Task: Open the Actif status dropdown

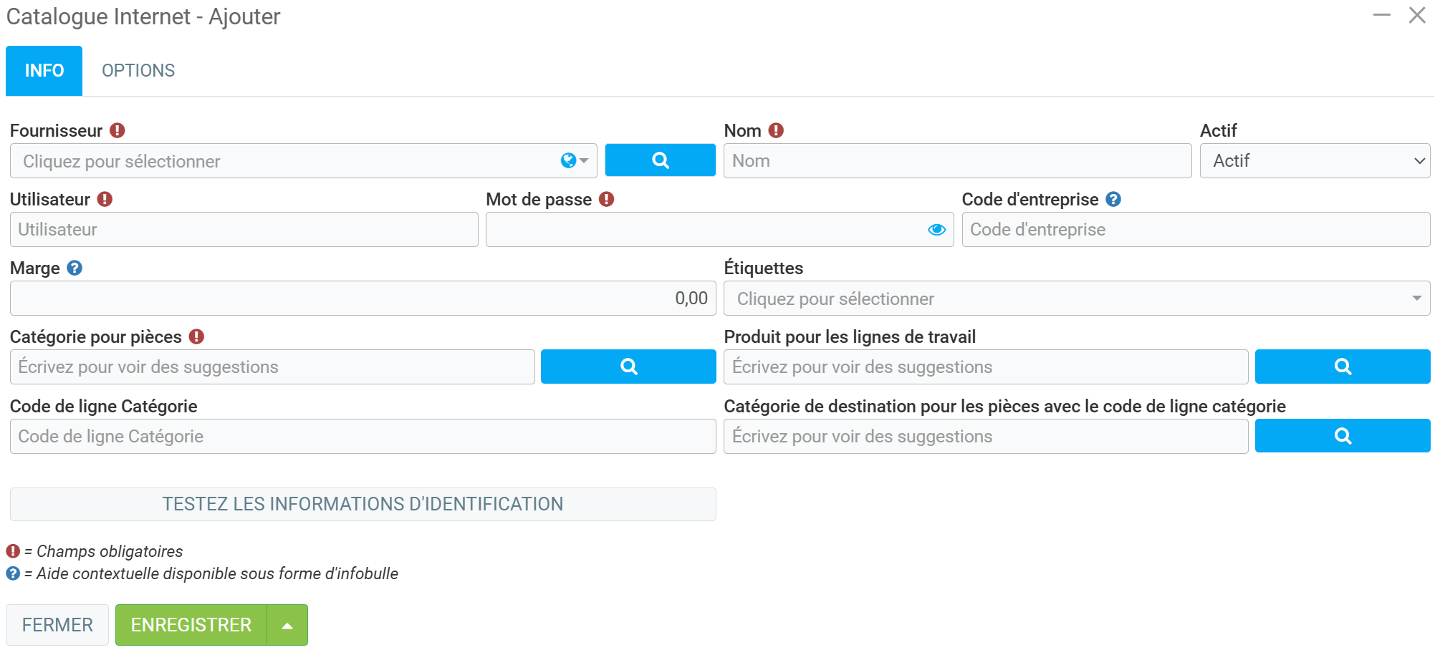Action: 1314,161
